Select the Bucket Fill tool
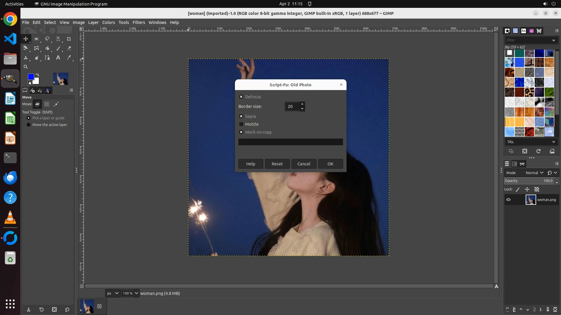 tap(47, 48)
